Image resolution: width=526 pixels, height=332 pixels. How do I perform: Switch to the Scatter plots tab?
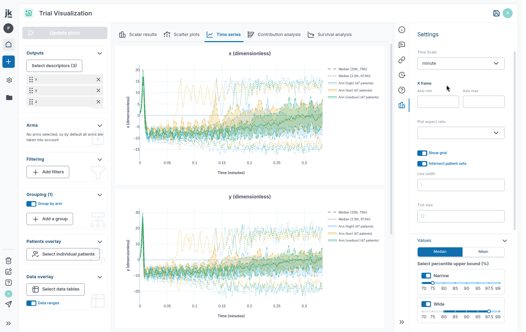pyautogui.click(x=182, y=35)
